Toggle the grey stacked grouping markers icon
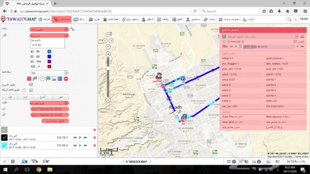Image resolution: width=310 pixels, height=174 pixels. pos(35,79)
